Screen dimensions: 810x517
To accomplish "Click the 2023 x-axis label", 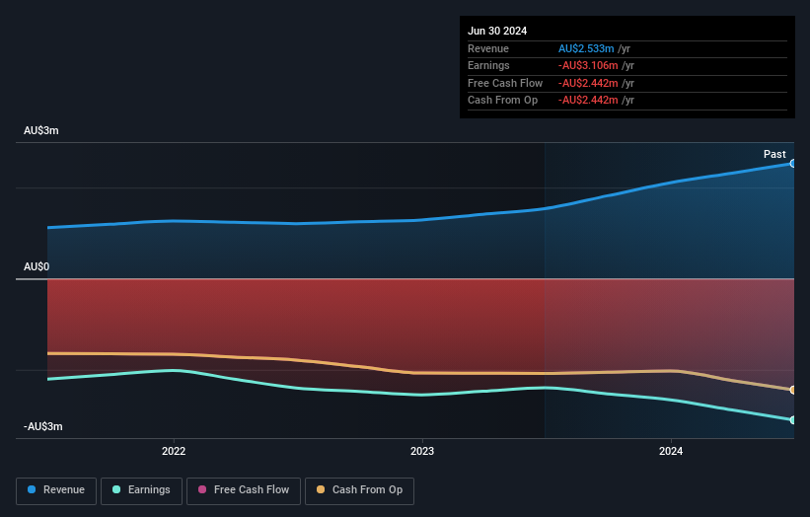I will (422, 451).
